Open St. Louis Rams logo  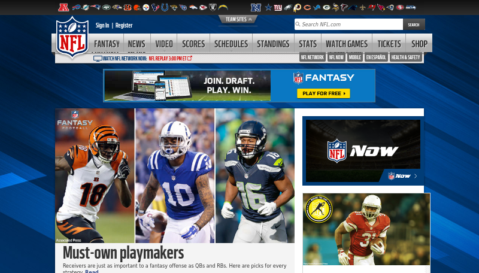tap(390, 7)
